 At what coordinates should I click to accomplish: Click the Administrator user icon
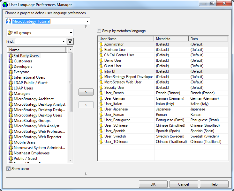101,44
